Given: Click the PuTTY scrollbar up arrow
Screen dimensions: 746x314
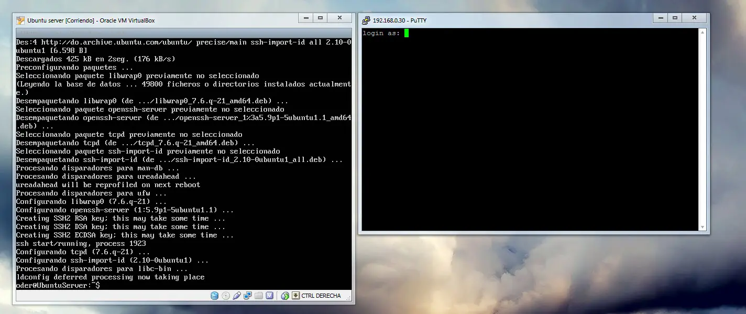Looking at the screenshot, I should pos(703,32).
